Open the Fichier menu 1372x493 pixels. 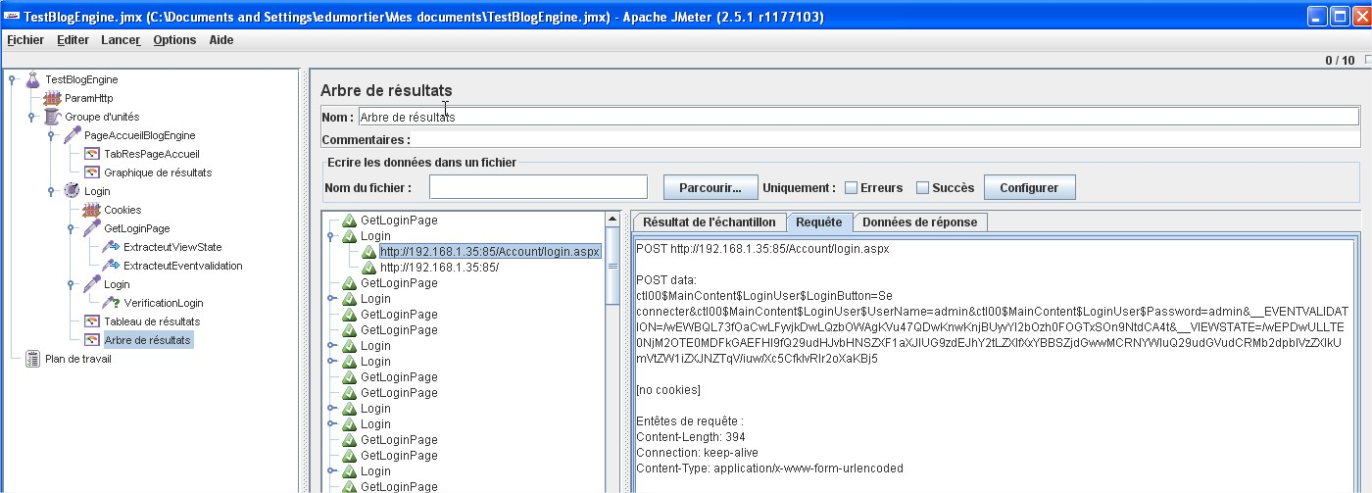coord(25,40)
